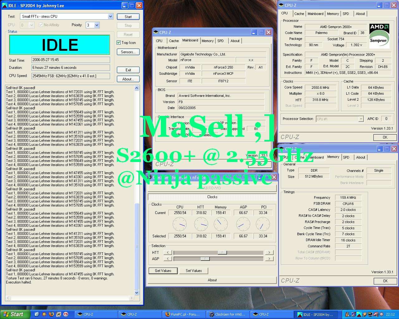Viewport: 399px width, 319px height.
Task: Open the Processor Selection dropdown in CPU-Z
Action: 361,119
